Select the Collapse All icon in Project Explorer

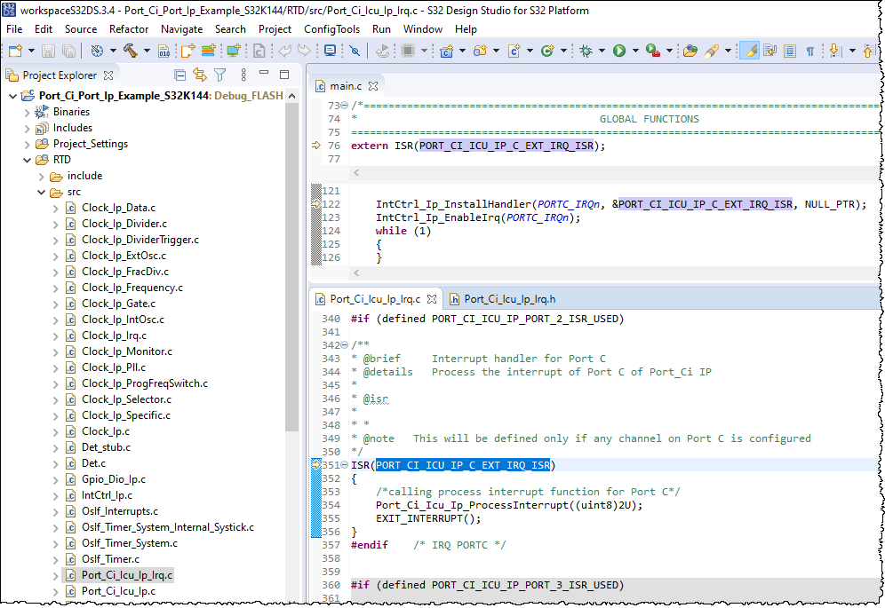180,75
